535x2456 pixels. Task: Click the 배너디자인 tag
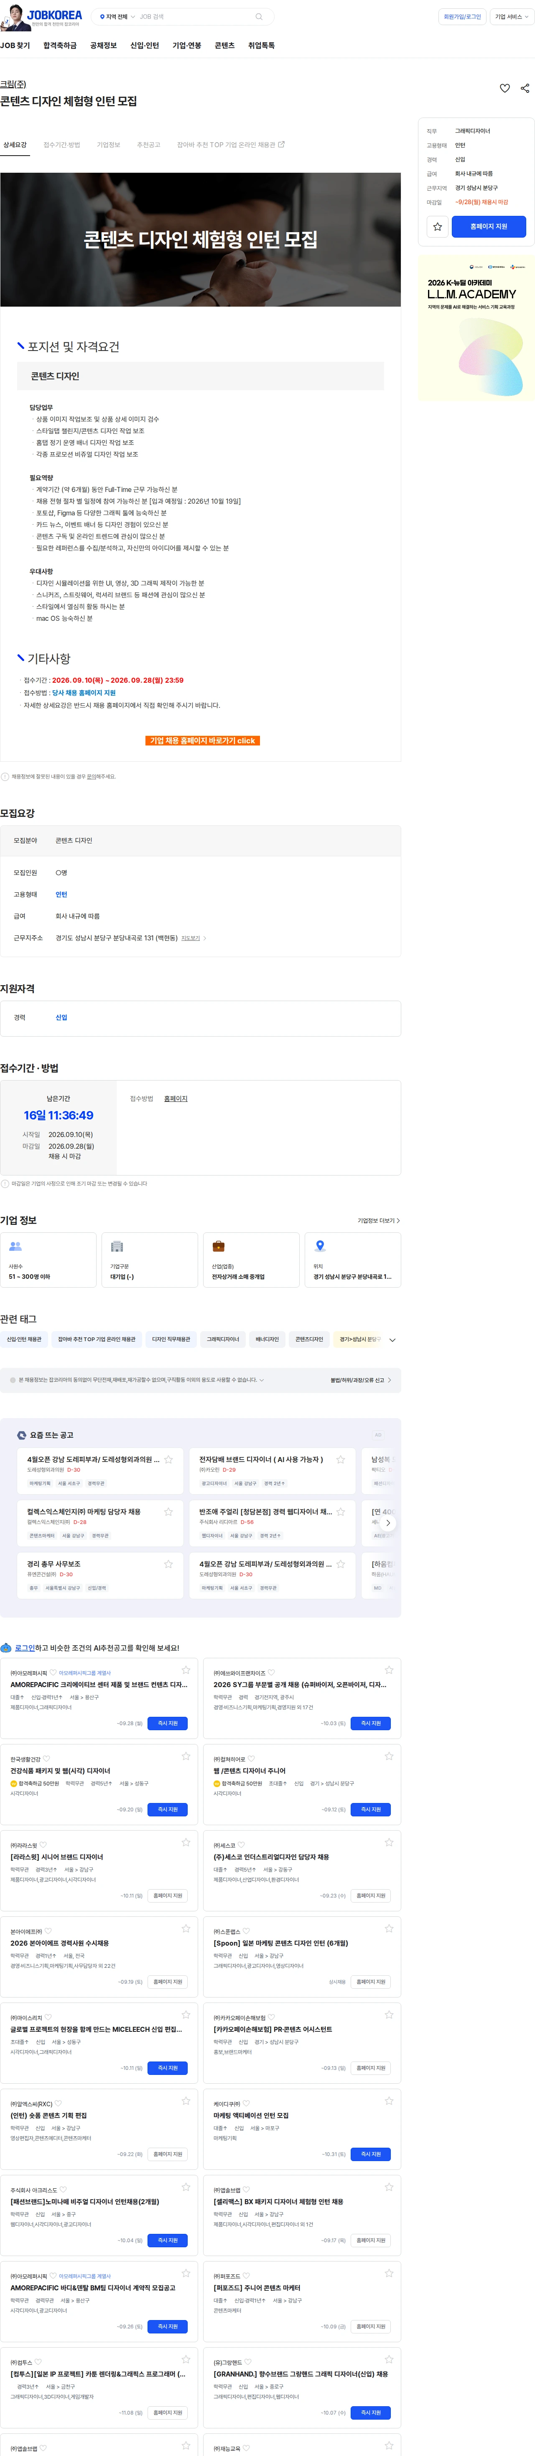click(267, 1339)
